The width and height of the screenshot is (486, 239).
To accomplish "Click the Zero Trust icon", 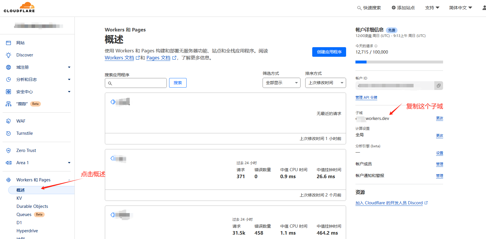I will tap(8, 151).
